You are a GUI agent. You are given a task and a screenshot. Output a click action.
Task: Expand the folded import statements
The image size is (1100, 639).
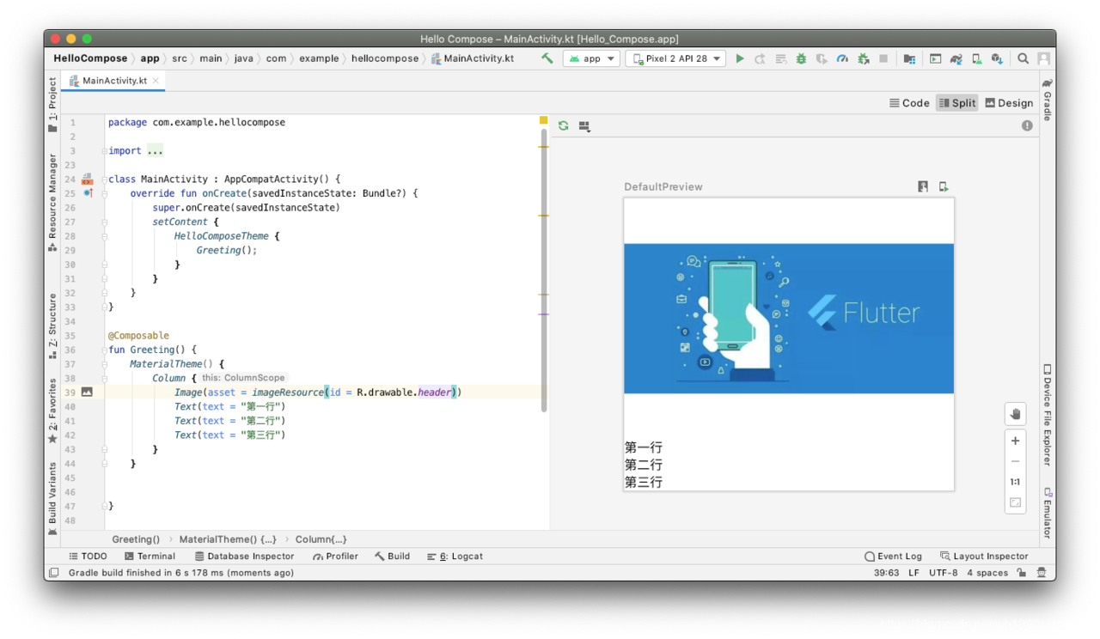click(x=155, y=150)
